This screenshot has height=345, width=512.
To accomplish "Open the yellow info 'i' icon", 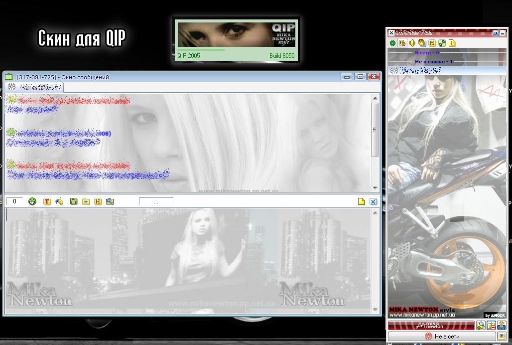I will click(x=452, y=43).
